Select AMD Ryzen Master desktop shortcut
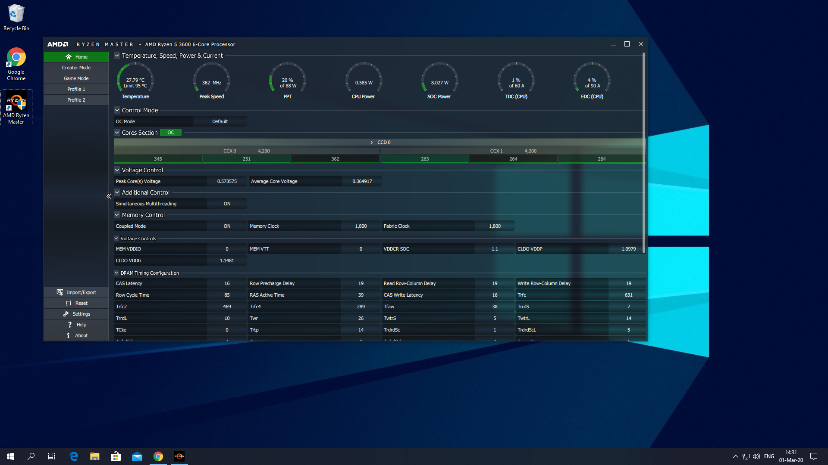Viewport: 828px width, 465px height. coord(16,108)
